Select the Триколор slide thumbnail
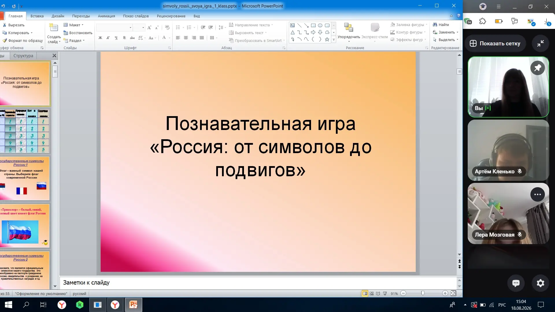Image resolution: width=555 pixels, height=312 pixels. click(x=25, y=226)
